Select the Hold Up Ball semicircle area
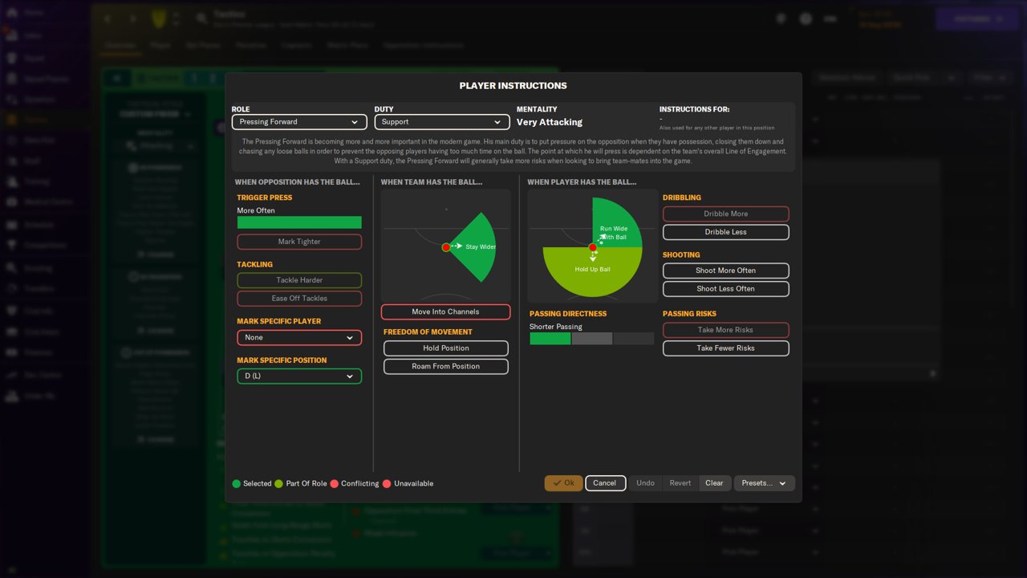Screen dimensions: 1027x578 click(x=592, y=271)
